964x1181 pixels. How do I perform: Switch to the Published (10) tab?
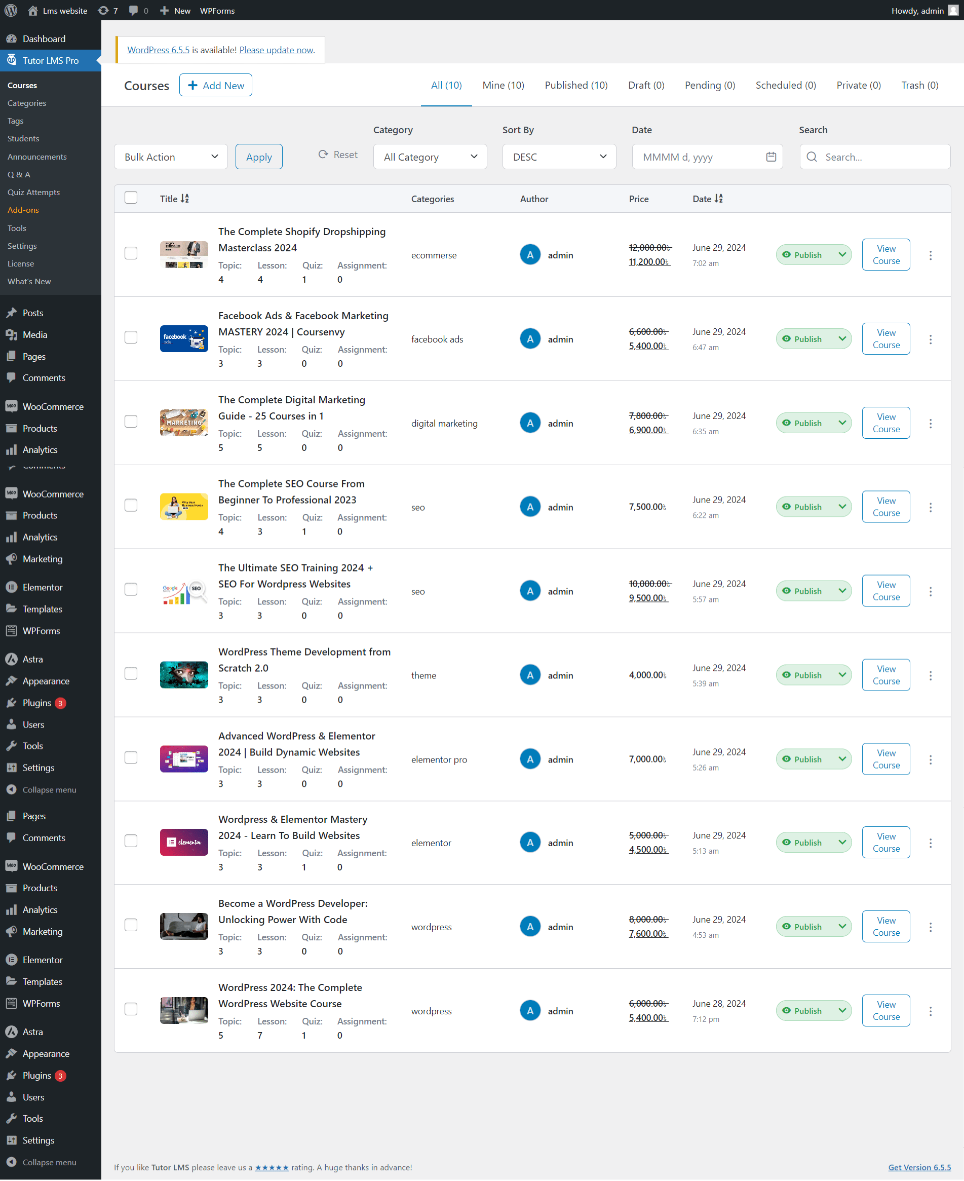pos(576,85)
